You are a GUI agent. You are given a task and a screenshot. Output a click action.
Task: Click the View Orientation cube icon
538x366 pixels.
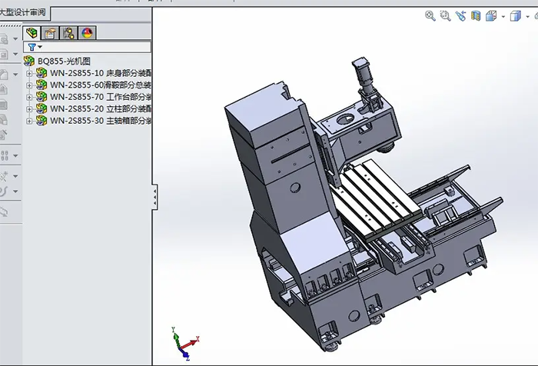491,15
